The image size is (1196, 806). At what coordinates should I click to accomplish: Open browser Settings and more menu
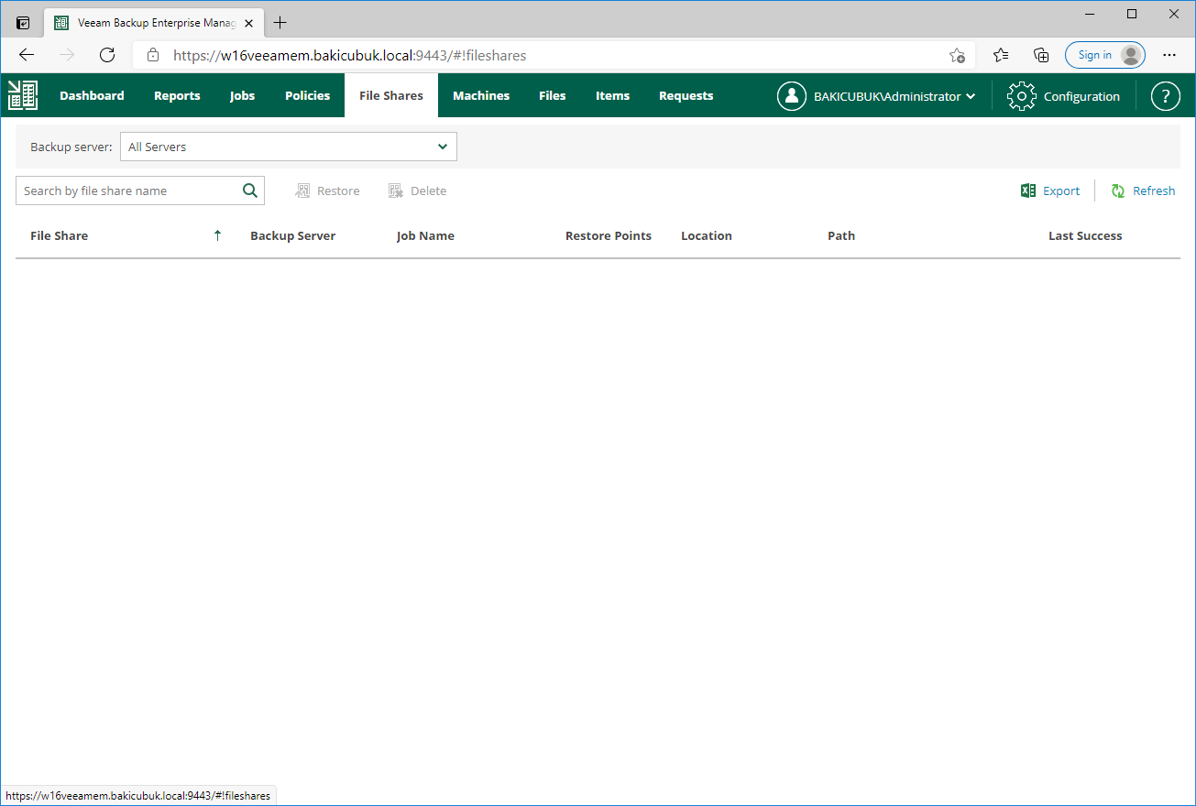pos(1169,55)
